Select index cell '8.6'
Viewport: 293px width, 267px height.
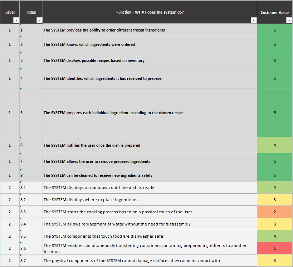[x=31, y=248]
